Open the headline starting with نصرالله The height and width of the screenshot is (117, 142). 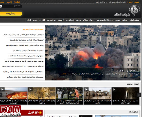click(x=23, y=67)
